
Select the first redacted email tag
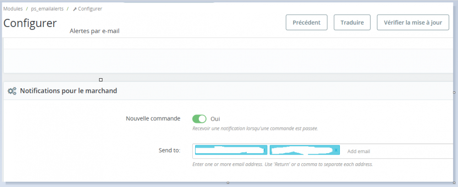pos(231,150)
